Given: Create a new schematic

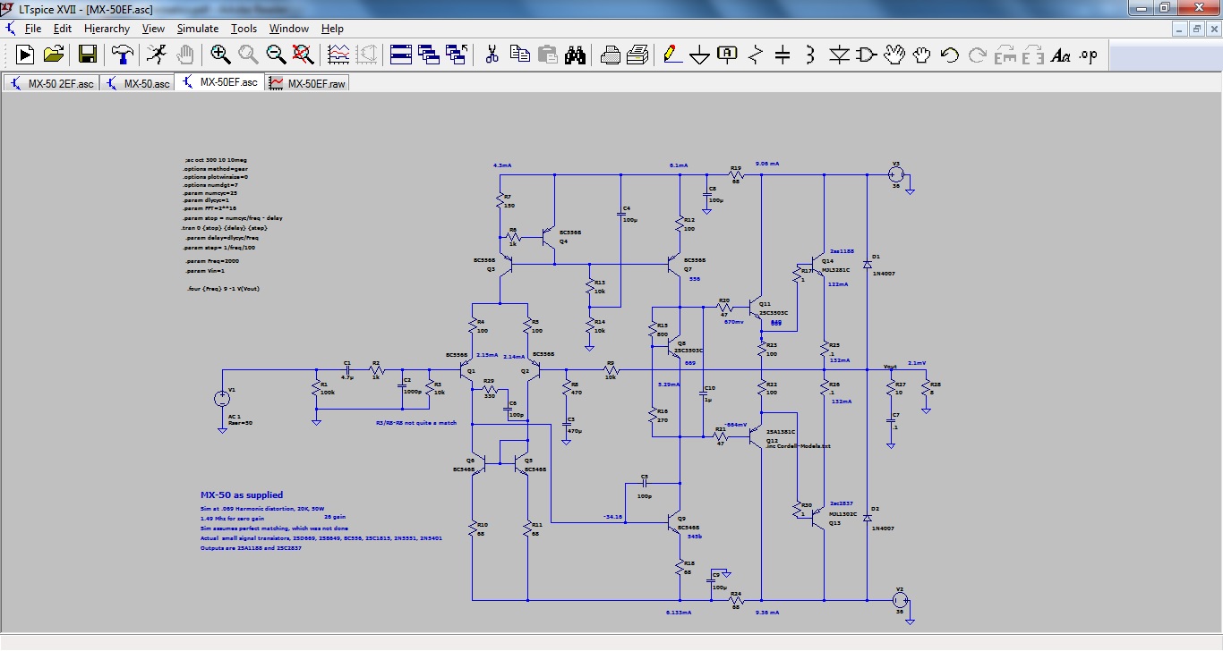Looking at the screenshot, I should click(24, 55).
